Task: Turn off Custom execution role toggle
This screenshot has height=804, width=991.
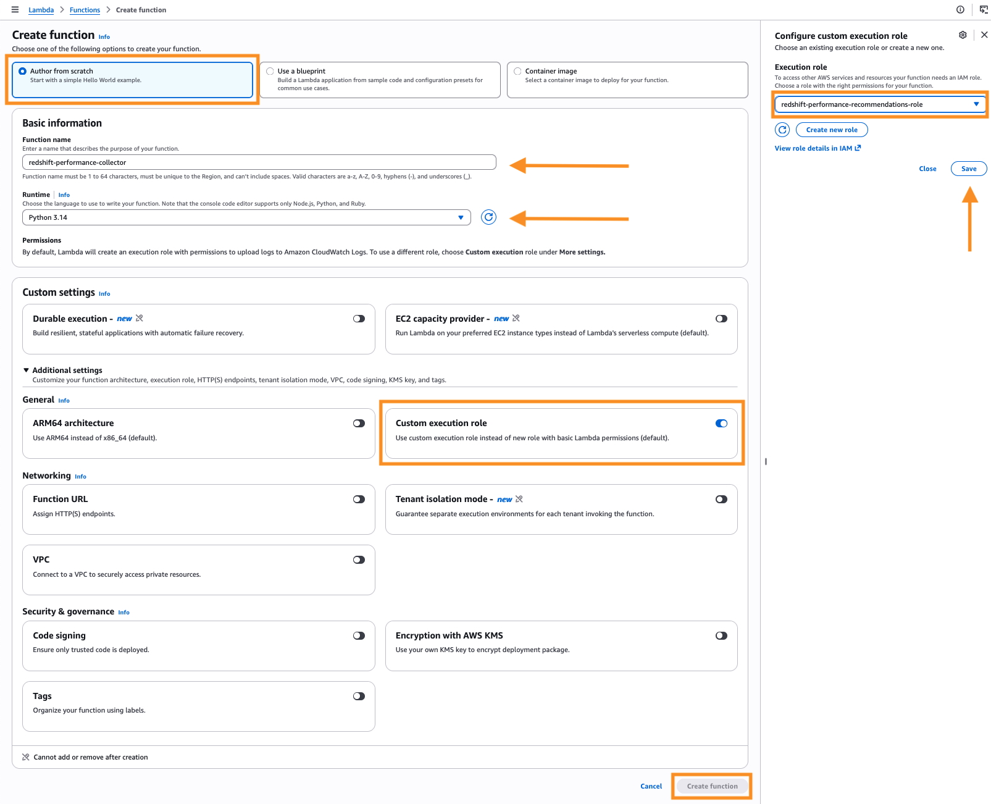Action: tap(721, 424)
